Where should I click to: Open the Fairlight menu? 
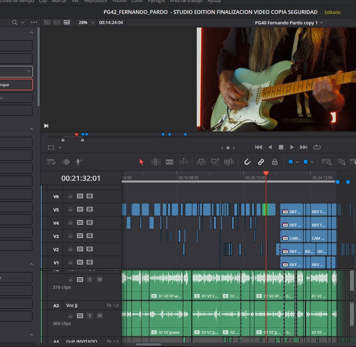[156, 1]
